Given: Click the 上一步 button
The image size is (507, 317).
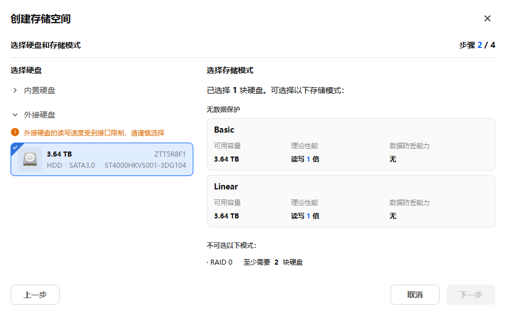Looking at the screenshot, I should point(35,295).
